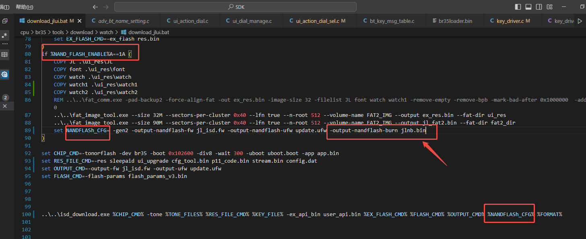The image size is (586, 239).
Task: Open the three-dots overflow in the activity bar
Action: (x=5, y=43)
